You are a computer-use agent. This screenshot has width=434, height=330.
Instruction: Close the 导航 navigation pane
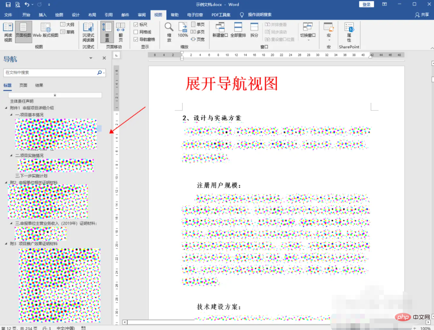[104, 58]
